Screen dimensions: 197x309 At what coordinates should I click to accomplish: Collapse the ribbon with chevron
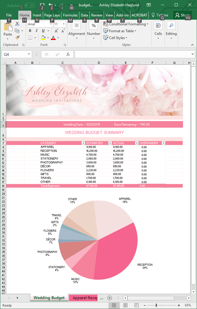[x=193, y=45]
